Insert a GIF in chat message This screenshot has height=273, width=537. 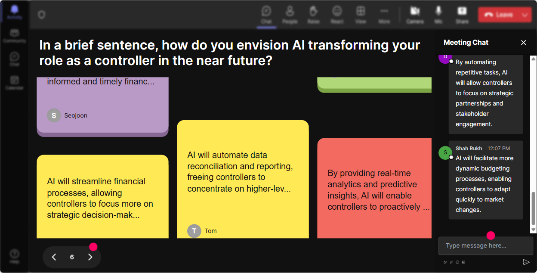463,262
